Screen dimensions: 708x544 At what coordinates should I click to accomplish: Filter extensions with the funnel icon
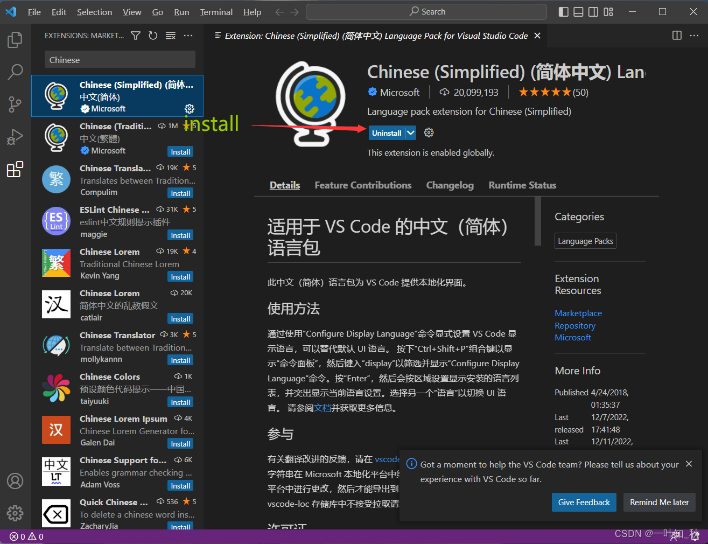click(136, 36)
